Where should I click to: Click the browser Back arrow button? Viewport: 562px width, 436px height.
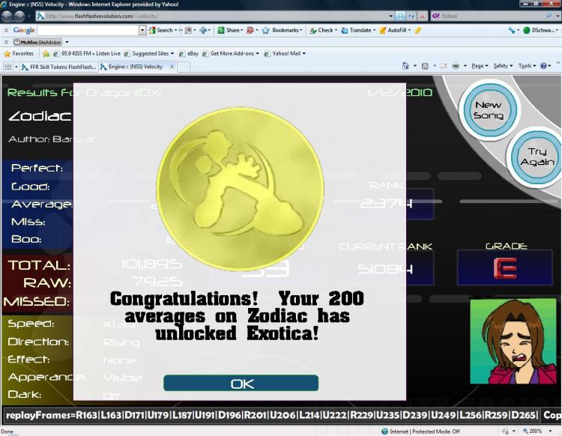pyautogui.click(x=7, y=16)
